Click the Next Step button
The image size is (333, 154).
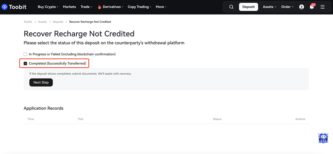(x=41, y=82)
